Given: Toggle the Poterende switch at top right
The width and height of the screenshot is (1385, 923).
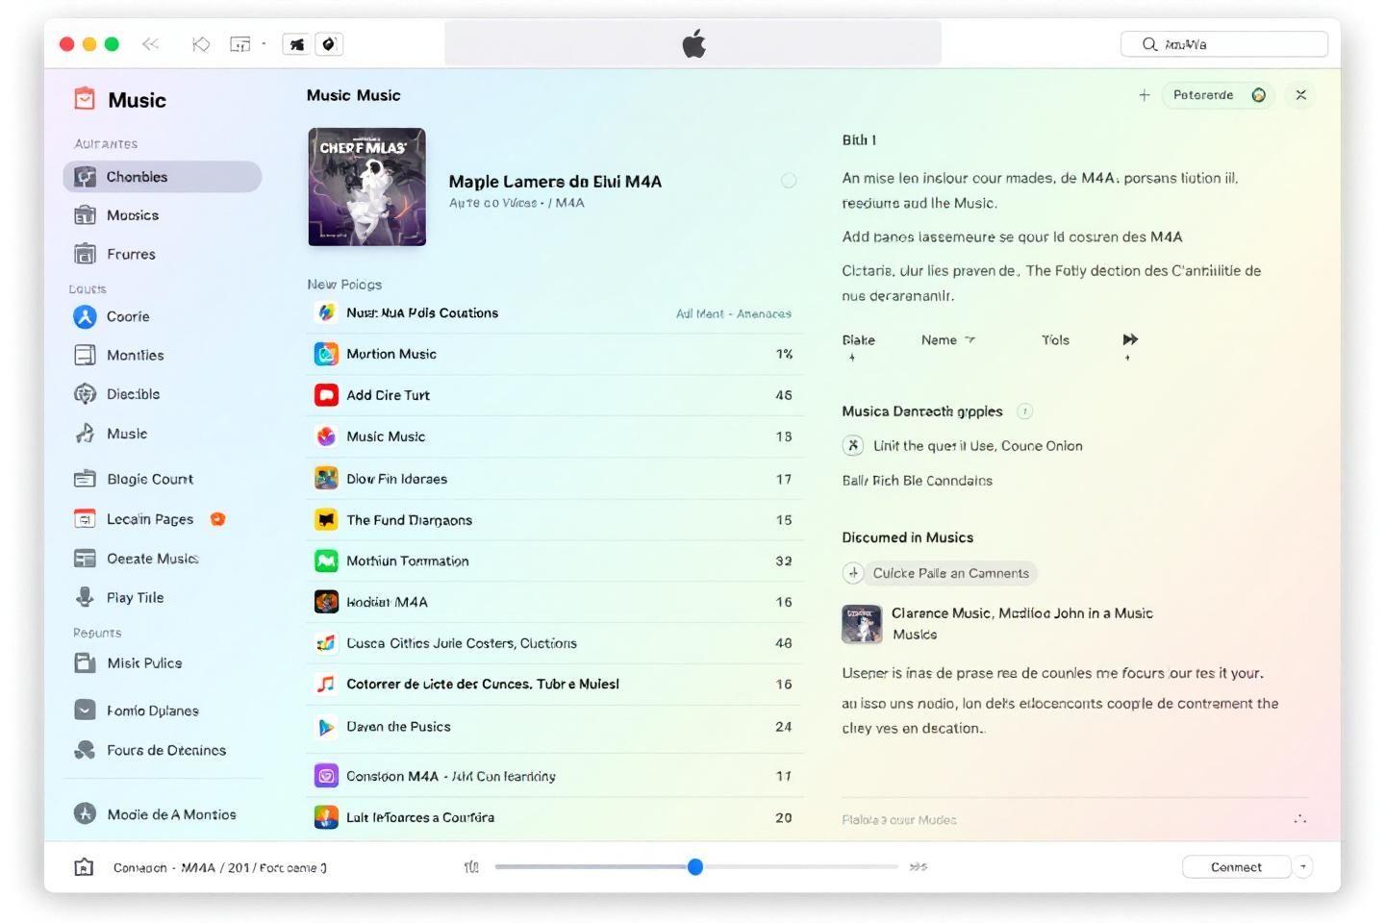Looking at the screenshot, I should pyautogui.click(x=1258, y=94).
